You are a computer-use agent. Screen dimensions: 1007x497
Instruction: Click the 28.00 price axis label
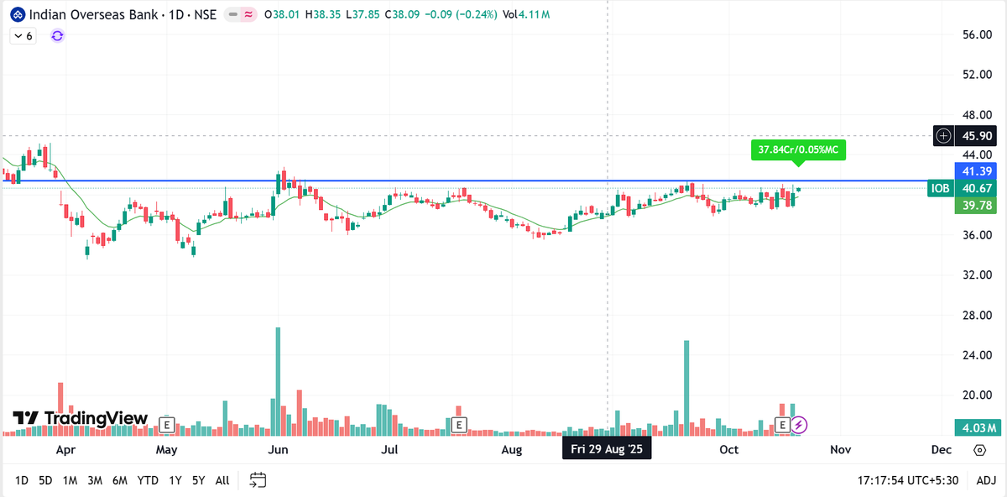point(978,316)
